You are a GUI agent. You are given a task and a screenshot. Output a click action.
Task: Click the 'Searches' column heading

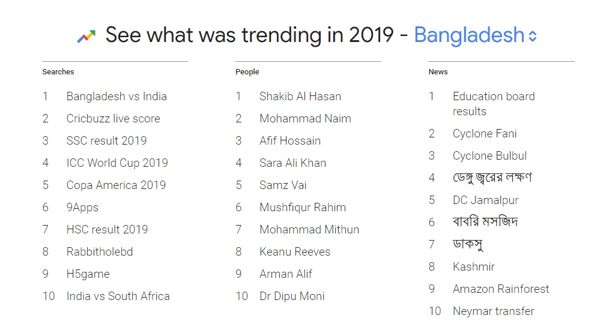(x=58, y=72)
